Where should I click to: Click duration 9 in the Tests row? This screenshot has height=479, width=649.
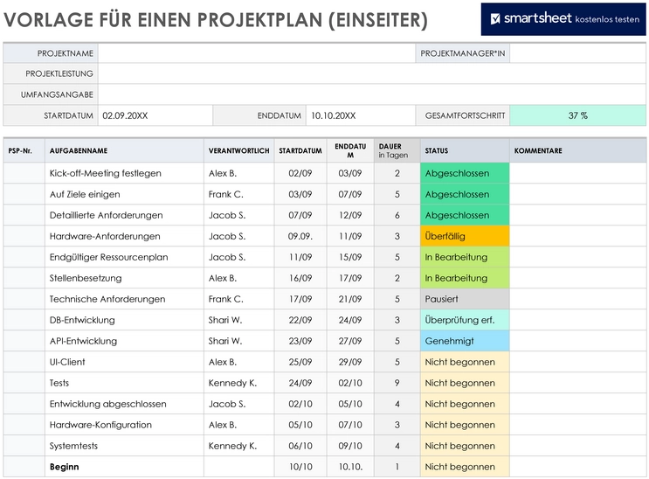coord(397,383)
